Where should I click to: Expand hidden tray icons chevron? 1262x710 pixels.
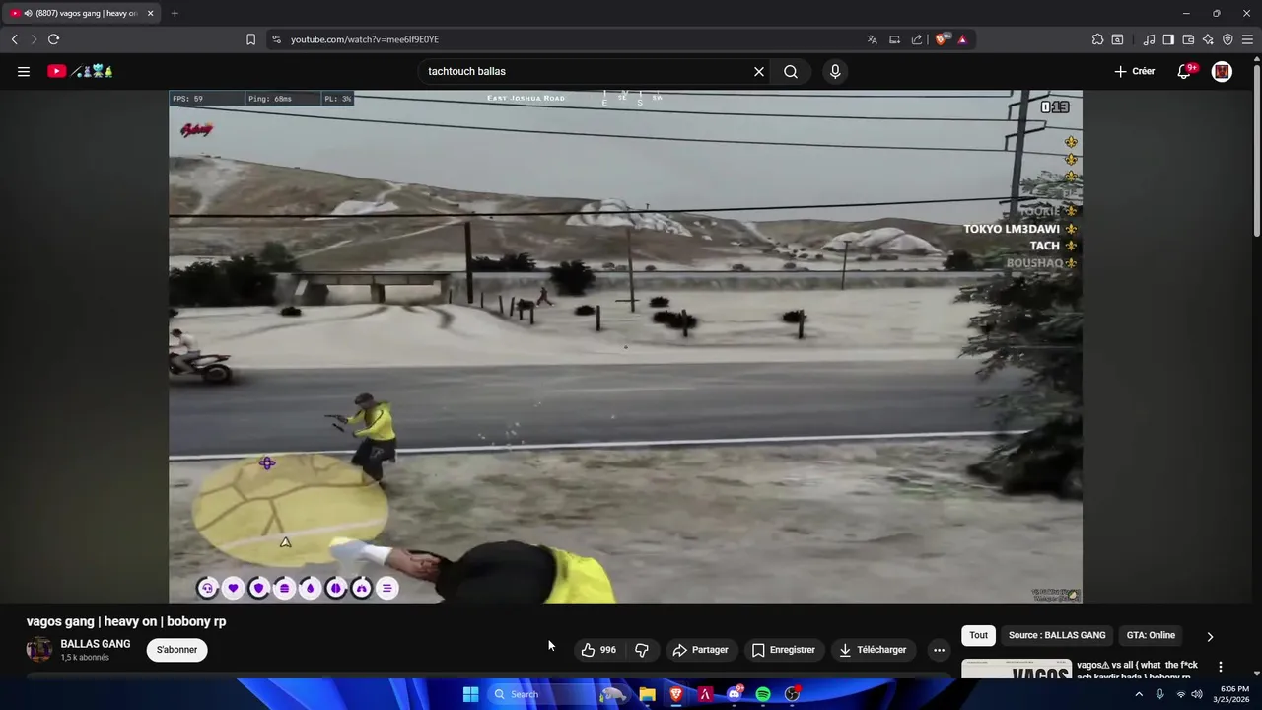coord(1139,694)
